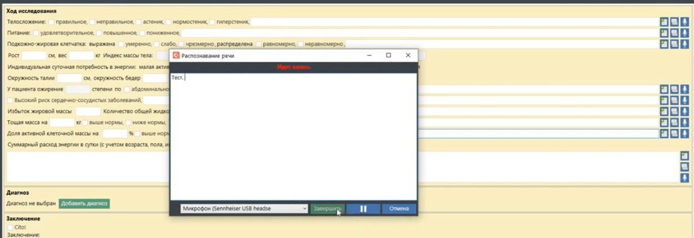
Task: Click the 'Завершить' button
Action: [x=326, y=209]
